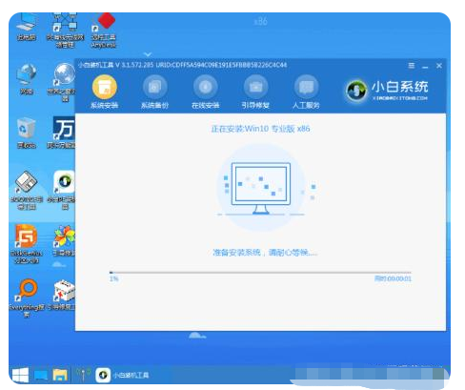Switch to 小白装机工具 taskbar button
The image size is (465, 390).
pyautogui.click(x=122, y=375)
